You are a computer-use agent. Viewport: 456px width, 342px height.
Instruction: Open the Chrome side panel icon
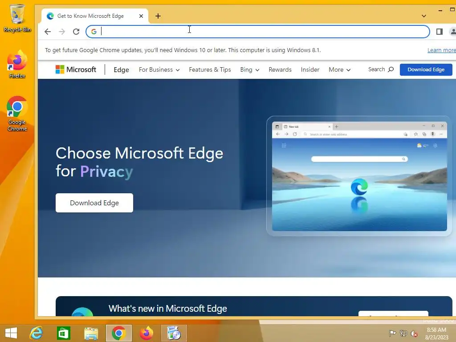click(x=440, y=32)
